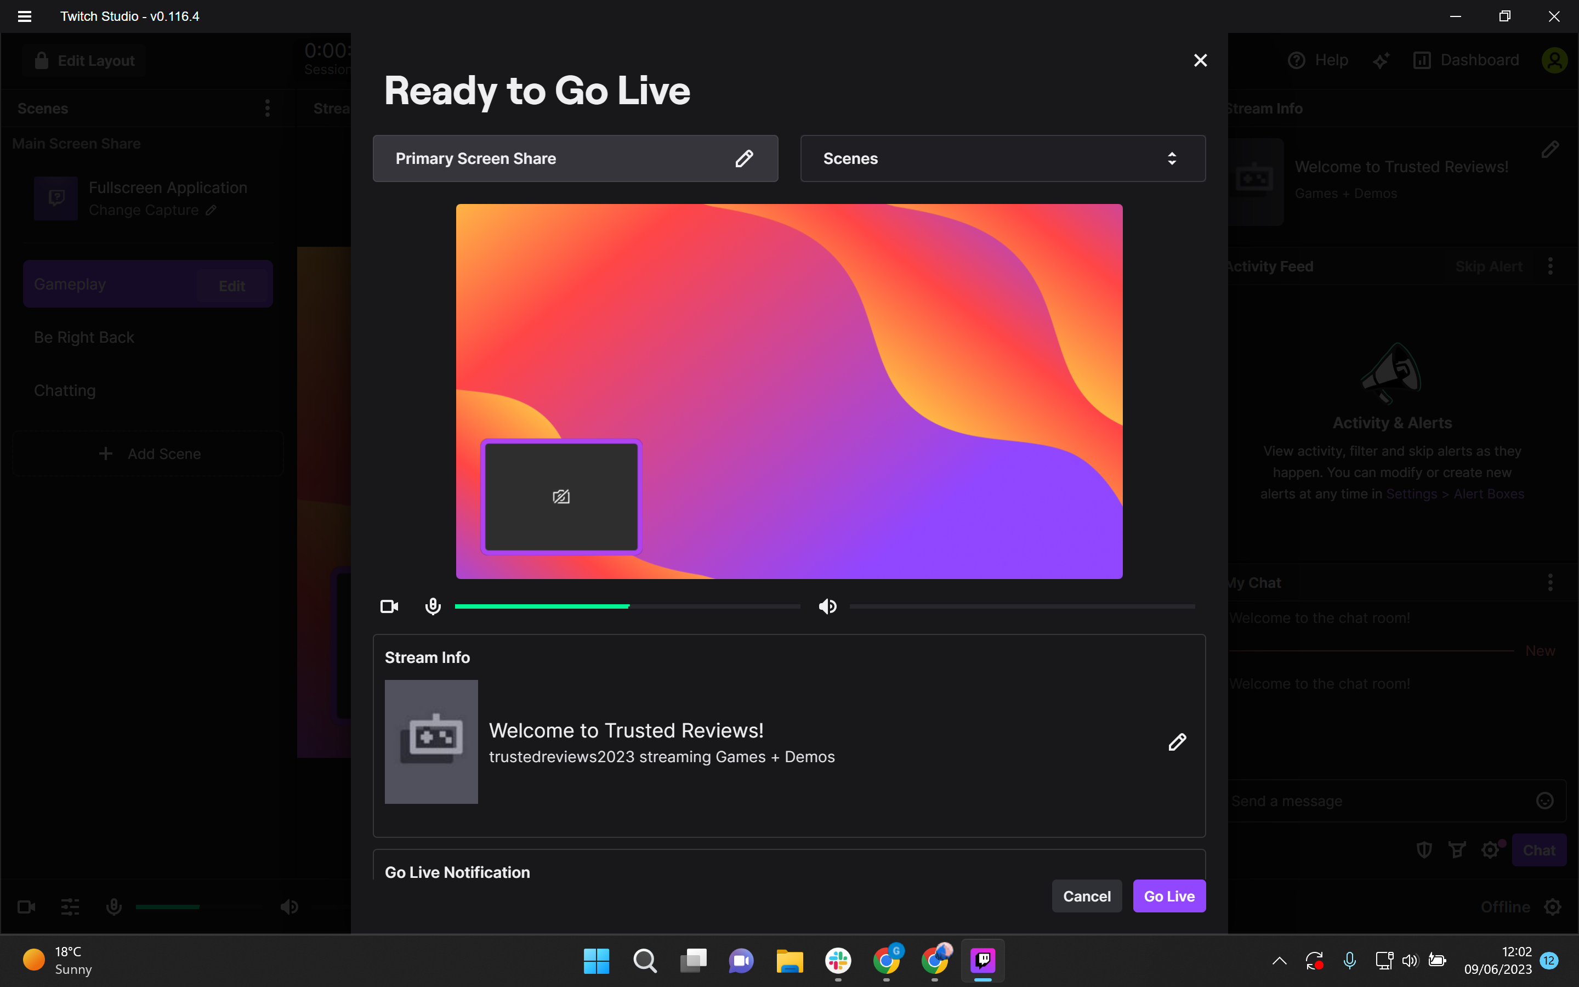The width and height of the screenshot is (1579, 987).
Task: Open stream settings gear next to Offline
Action: point(1553,907)
